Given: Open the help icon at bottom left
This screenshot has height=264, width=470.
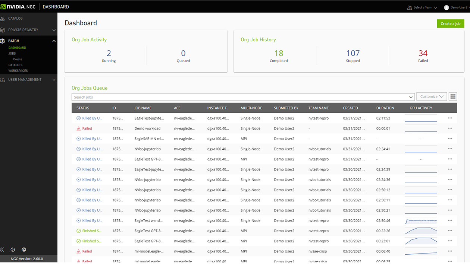Looking at the screenshot, I should [13, 249].
